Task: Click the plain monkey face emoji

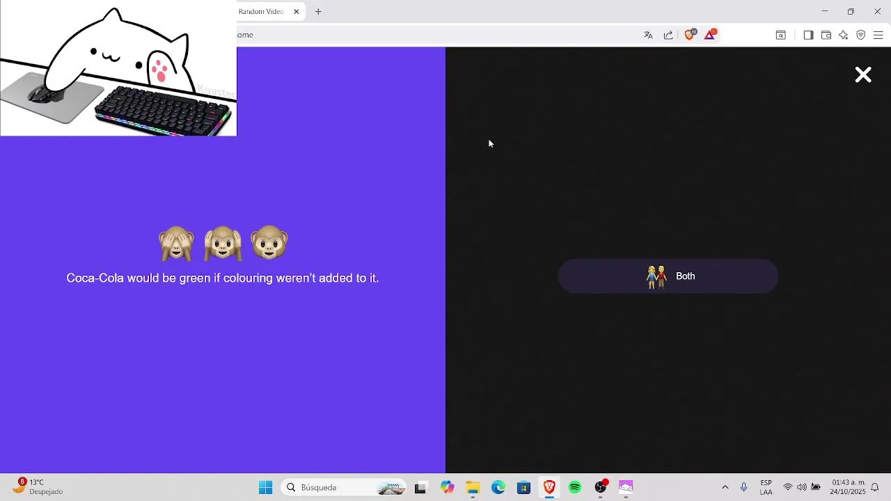Action: [x=269, y=243]
